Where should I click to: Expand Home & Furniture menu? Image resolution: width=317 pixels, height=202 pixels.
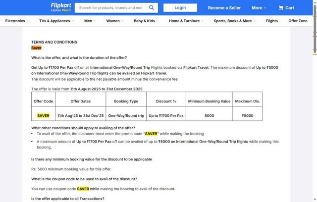point(186,21)
